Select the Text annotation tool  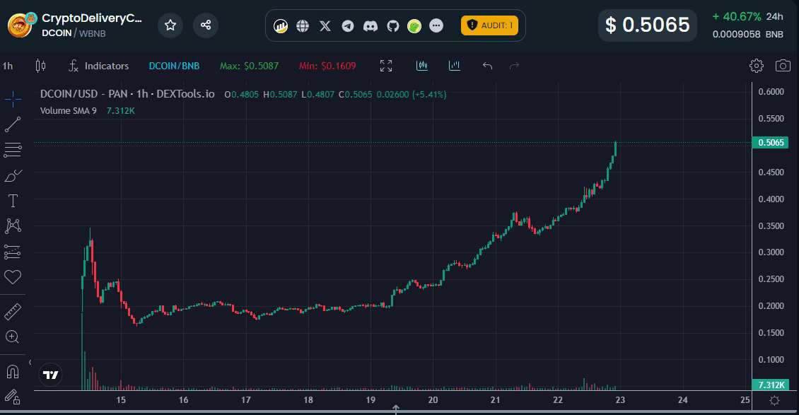pyautogui.click(x=13, y=201)
